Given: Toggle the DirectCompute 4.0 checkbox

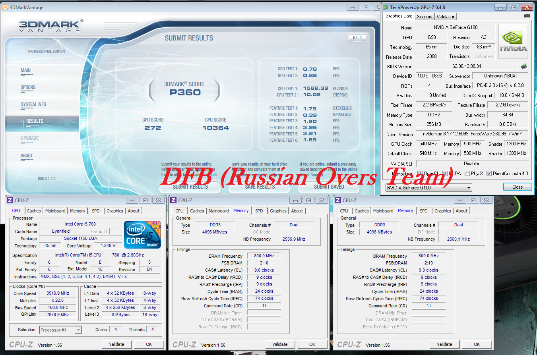Looking at the screenshot, I should [489, 174].
